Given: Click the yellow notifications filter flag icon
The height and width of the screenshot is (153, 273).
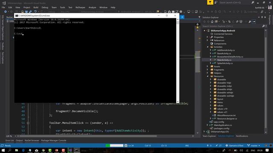Looking at the screenshot, I should 210,3.
